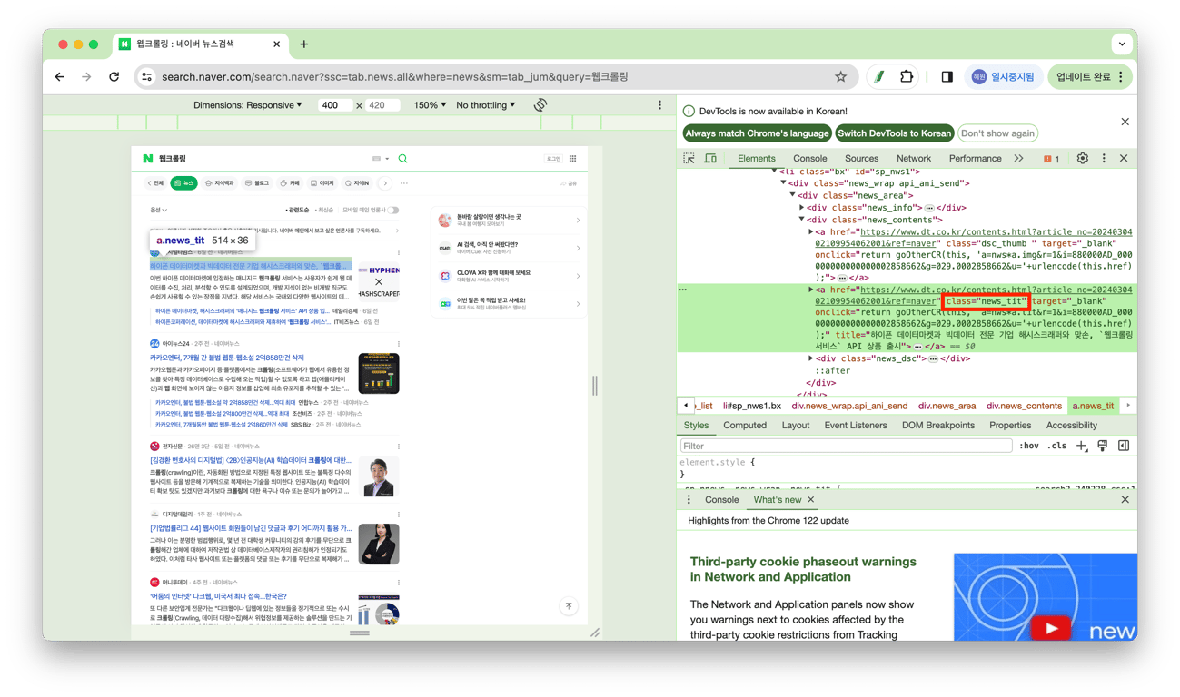1180x697 pixels.
Task: Expand the div class news_dsc node
Action: coord(810,358)
